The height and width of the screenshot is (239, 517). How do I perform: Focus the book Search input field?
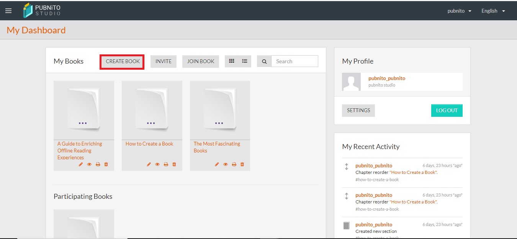[x=294, y=61]
